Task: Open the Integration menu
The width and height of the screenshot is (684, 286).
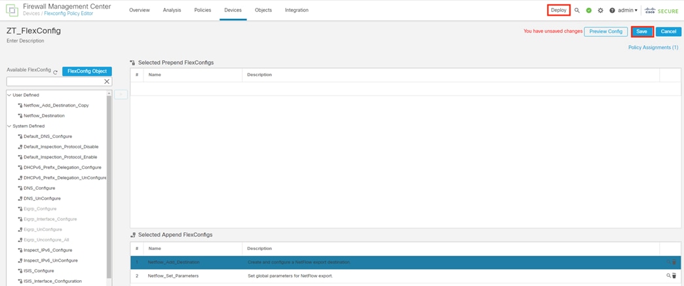Action: point(297,10)
